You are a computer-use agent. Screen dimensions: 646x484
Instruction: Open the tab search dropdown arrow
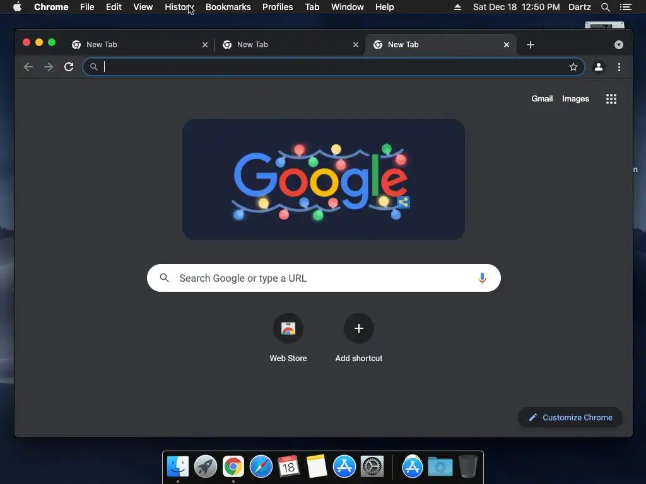(x=618, y=45)
